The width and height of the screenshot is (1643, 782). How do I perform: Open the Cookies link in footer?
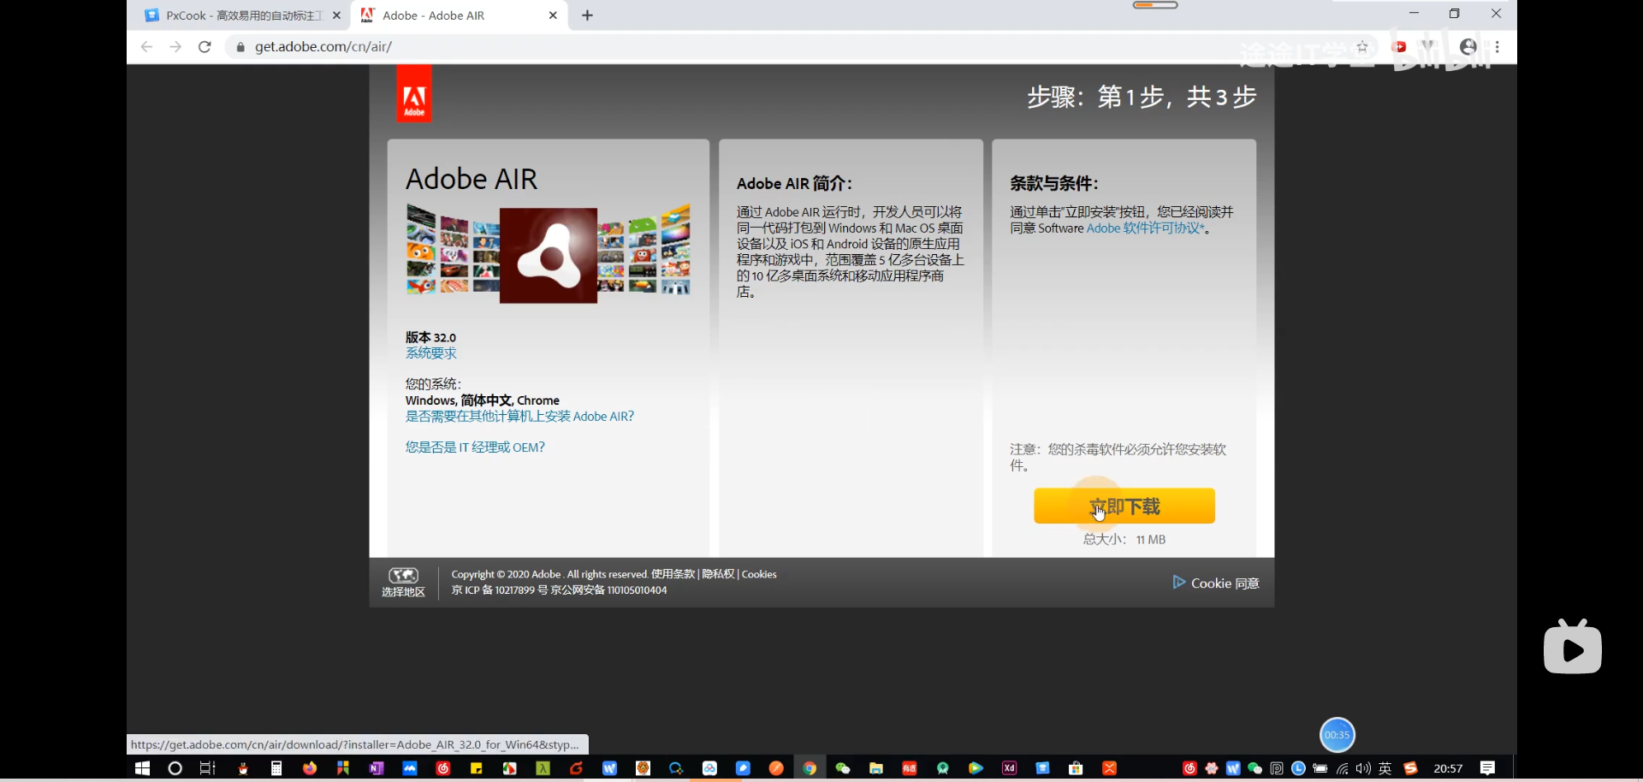click(759, 574)
